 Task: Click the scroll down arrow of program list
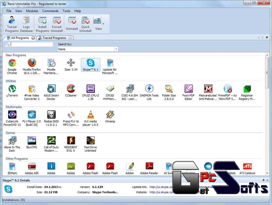(x=267, y=173)
